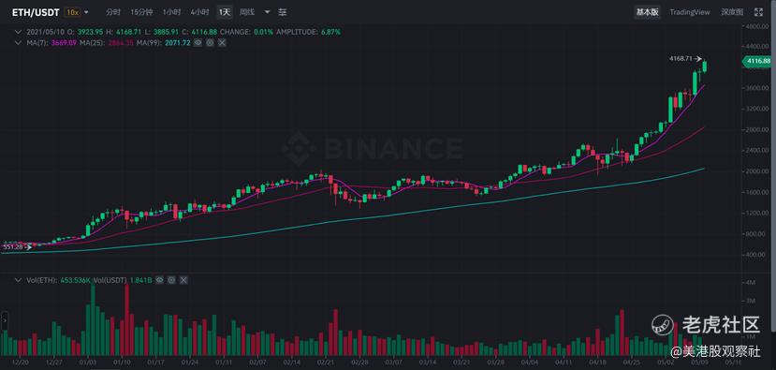776x370 pixels.
Task: Click the AMPLITUDE 6.87% value
Action: pyautogui.click(x=330, y=32)
